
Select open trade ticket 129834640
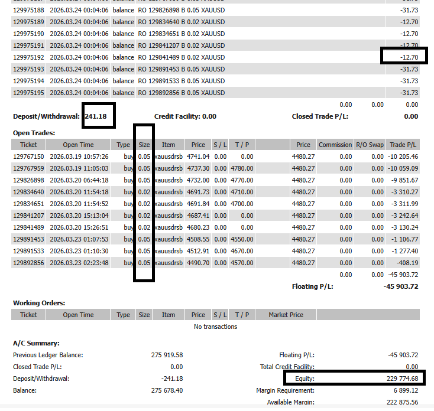tap(28, 192)
